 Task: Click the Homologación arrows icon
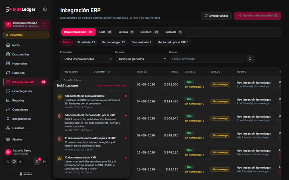pos(8,91)
